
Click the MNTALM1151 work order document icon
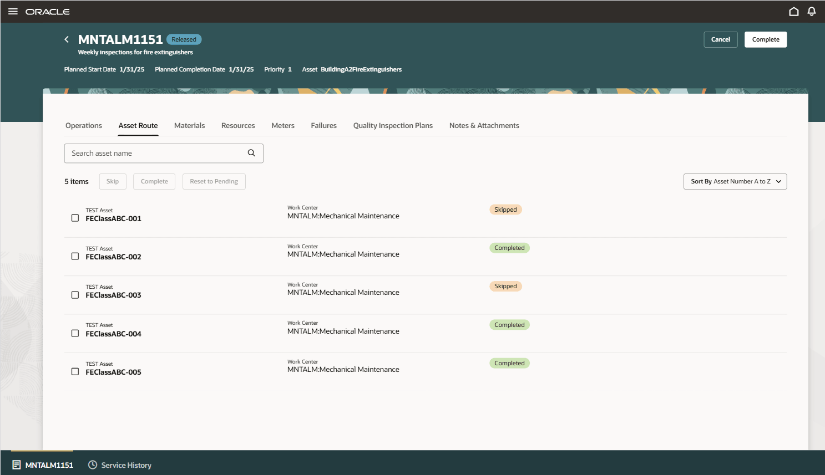(x=17, y=465)
